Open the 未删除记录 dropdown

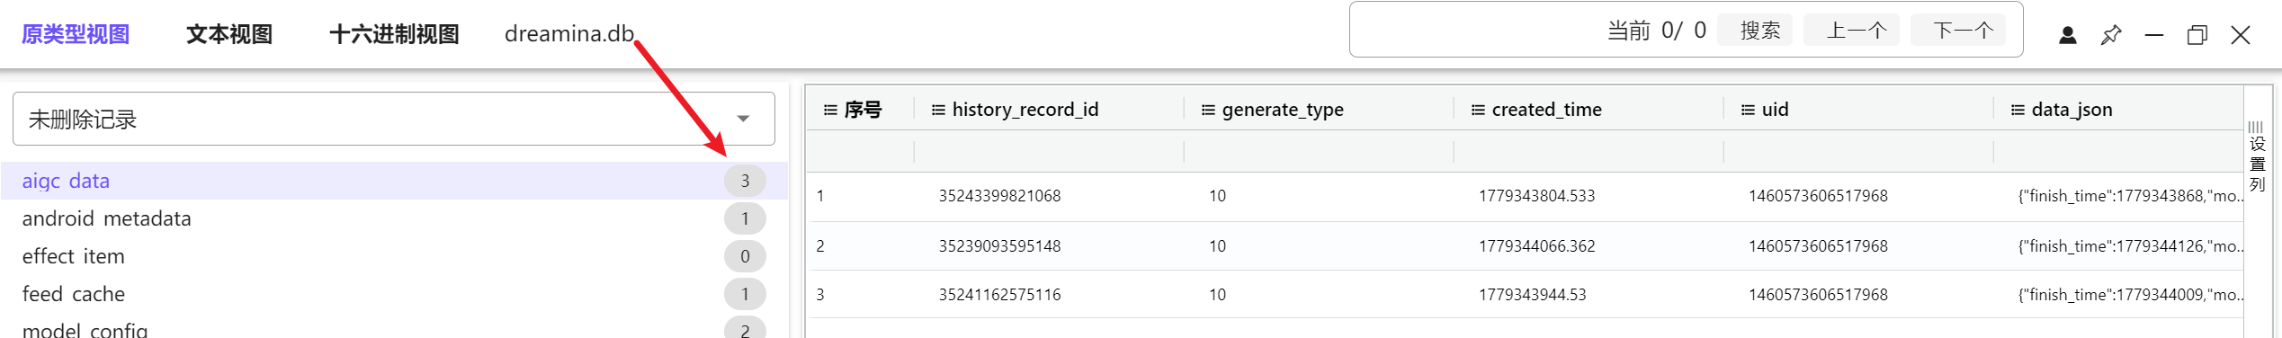point(393,119)
